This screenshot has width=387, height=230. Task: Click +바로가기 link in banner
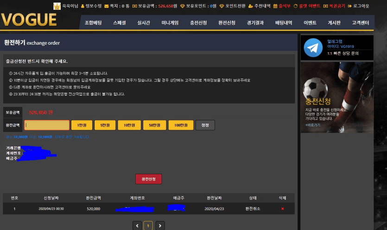click(313, 125)
